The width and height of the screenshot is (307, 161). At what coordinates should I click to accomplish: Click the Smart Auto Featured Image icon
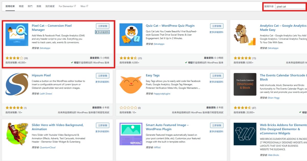pyautogui.click(x=131, y=134)
